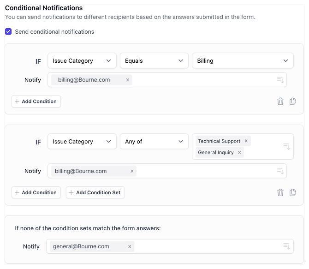The width and height of the screenshot is (309, 269).
Task: Open recipient list icon in first Notify field
Action: click(280, 80)
